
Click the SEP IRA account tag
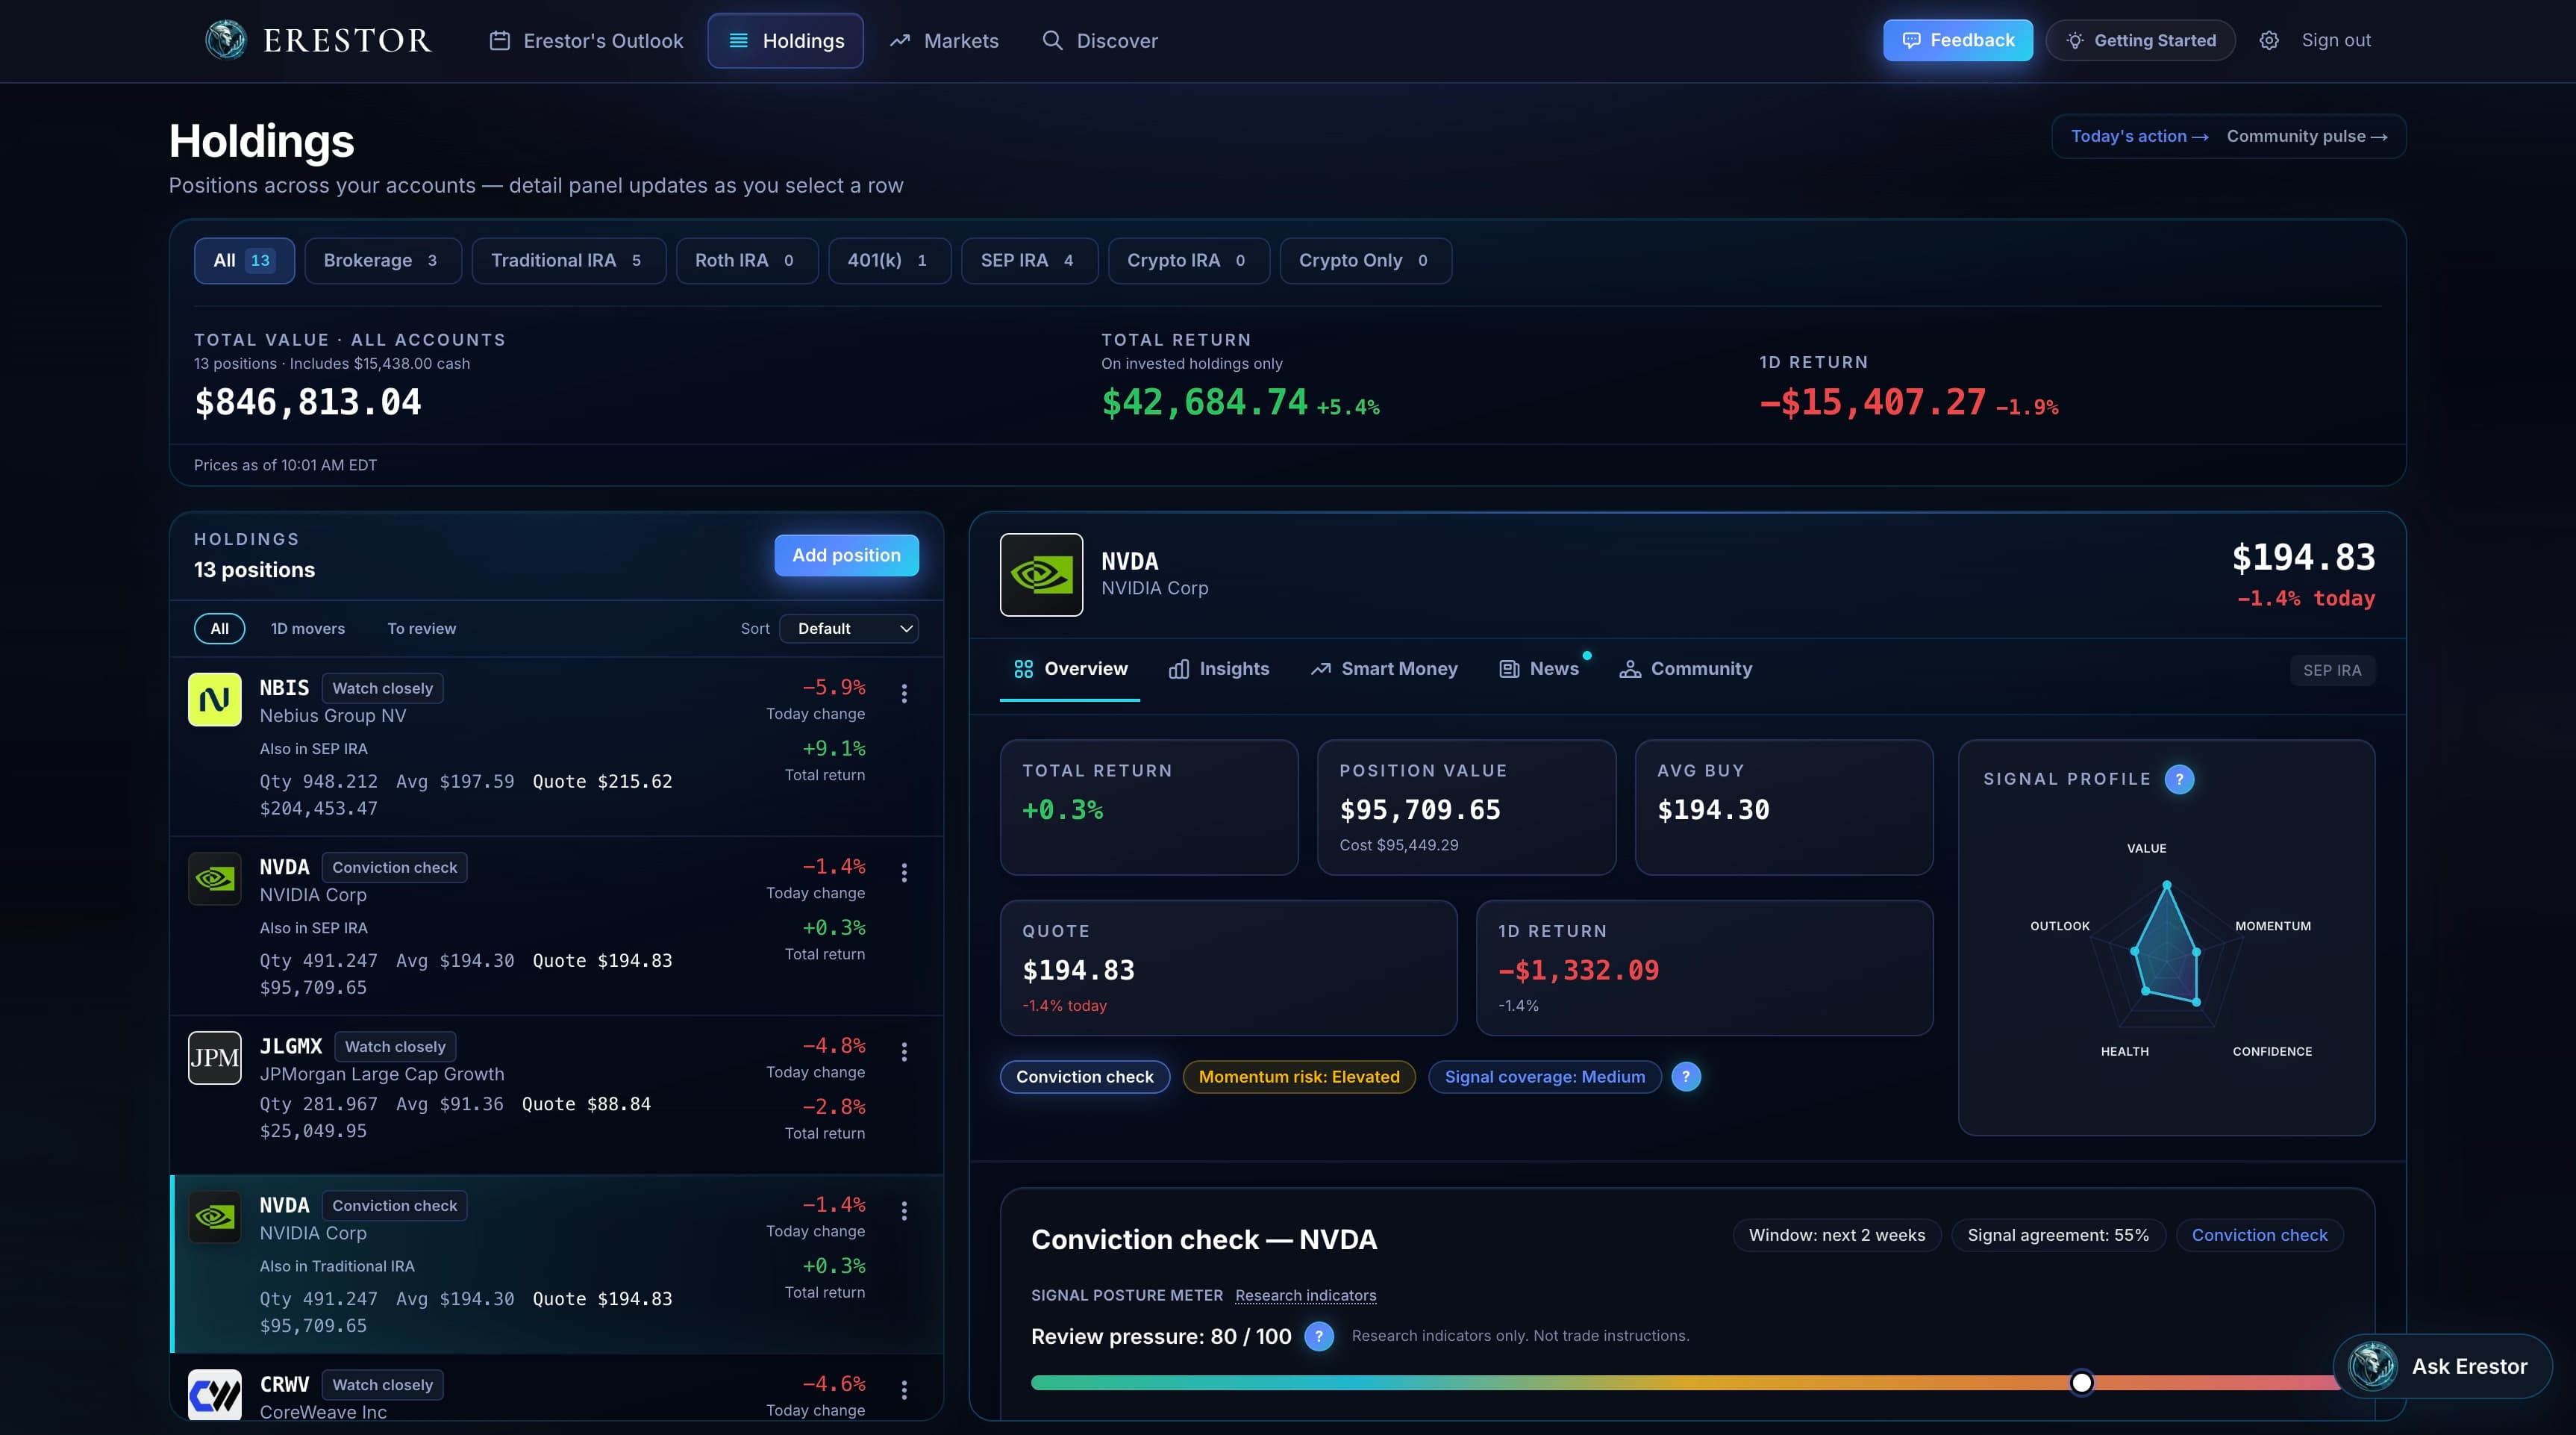coord(2332,670)
